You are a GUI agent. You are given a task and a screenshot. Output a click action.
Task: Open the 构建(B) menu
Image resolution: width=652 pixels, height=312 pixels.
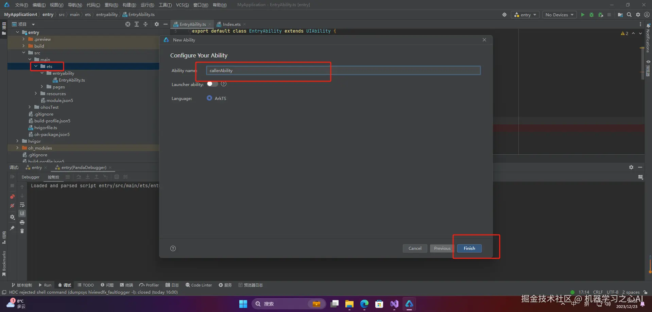point(129,5)
